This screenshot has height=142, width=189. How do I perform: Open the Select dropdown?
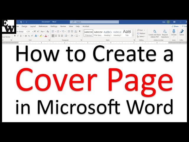[x=141, y=36]
